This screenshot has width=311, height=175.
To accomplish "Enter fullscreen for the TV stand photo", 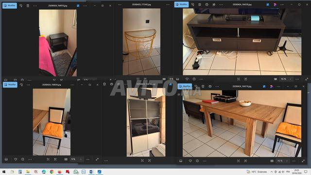I will click(x=307, y=79).
